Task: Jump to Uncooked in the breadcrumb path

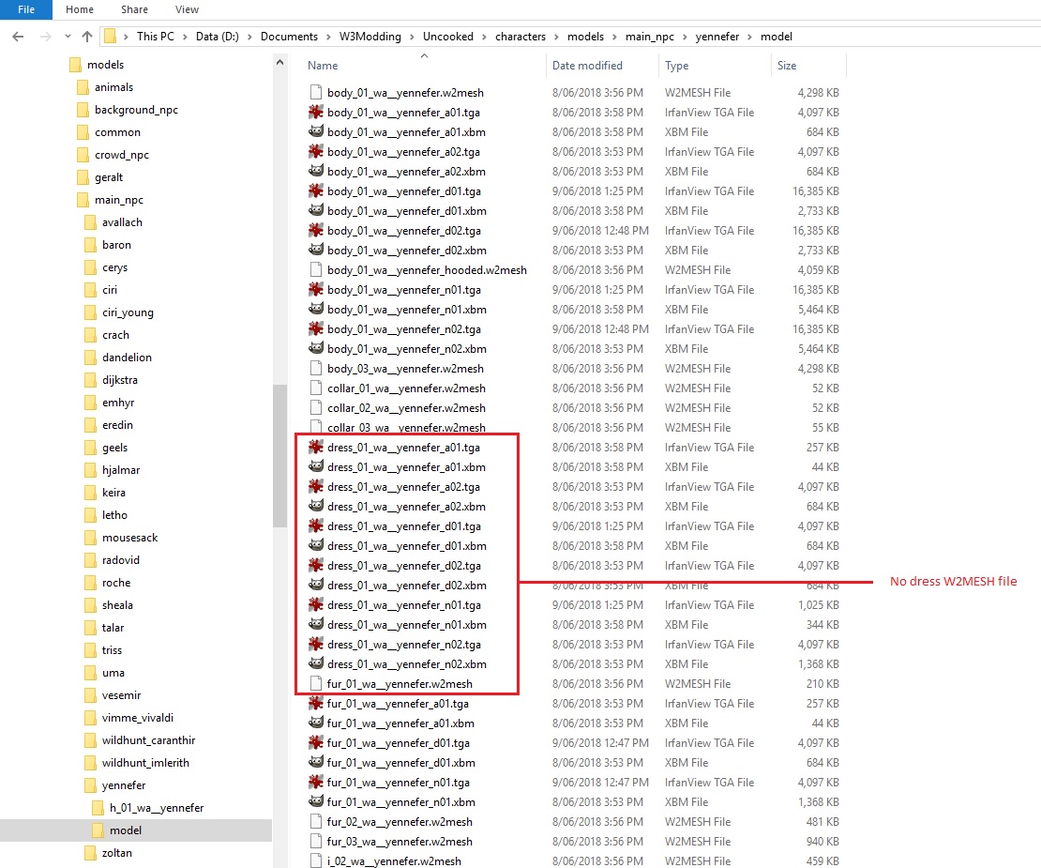Action: click(x=448, y=37)
